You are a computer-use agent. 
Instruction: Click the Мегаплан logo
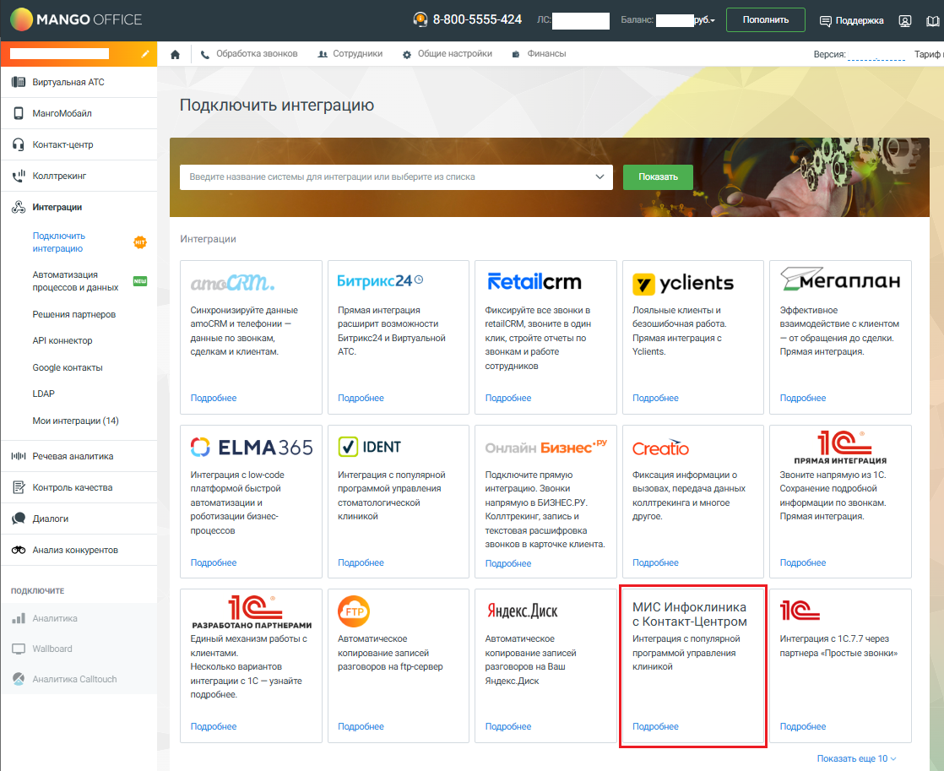(x=840, y=280)
